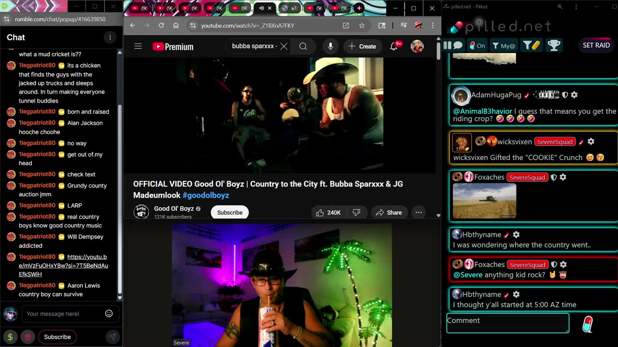The width and height of the screenshot is (618, 347).
Task: Switch to the audio-playing browser tab
Action: 265,8
